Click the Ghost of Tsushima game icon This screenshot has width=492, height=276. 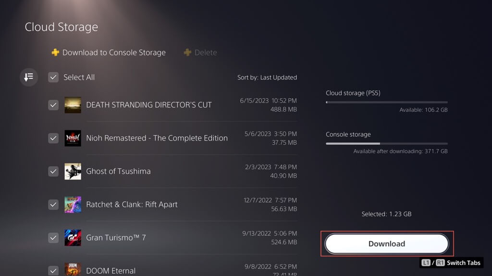click(73, 171)
